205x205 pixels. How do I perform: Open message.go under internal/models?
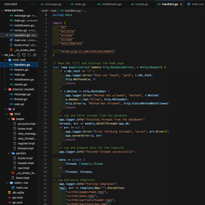19,94
